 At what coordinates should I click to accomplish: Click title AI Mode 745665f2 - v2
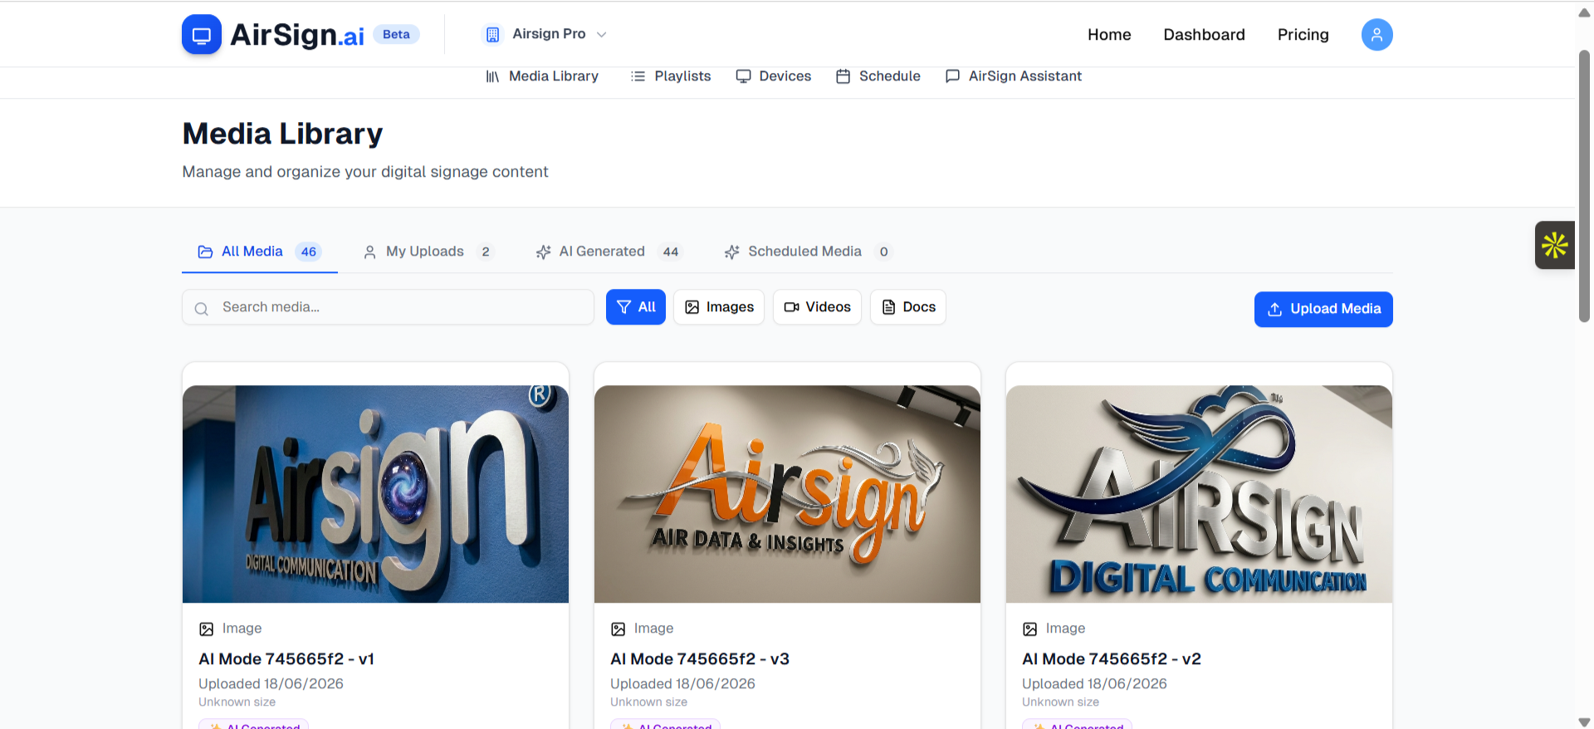point(1112,659)
